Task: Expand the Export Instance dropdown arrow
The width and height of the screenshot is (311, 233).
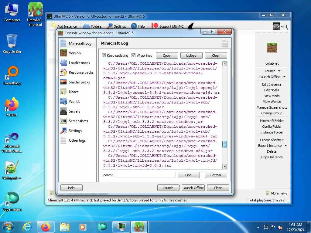Action: tap(285, 146)
